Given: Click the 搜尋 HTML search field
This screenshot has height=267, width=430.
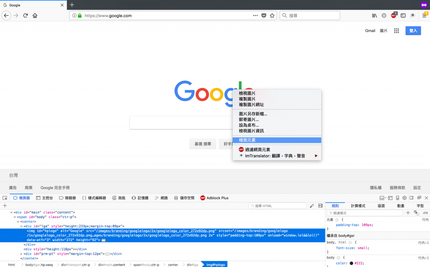Looking at the screenshot, I should tap(277, 206).
